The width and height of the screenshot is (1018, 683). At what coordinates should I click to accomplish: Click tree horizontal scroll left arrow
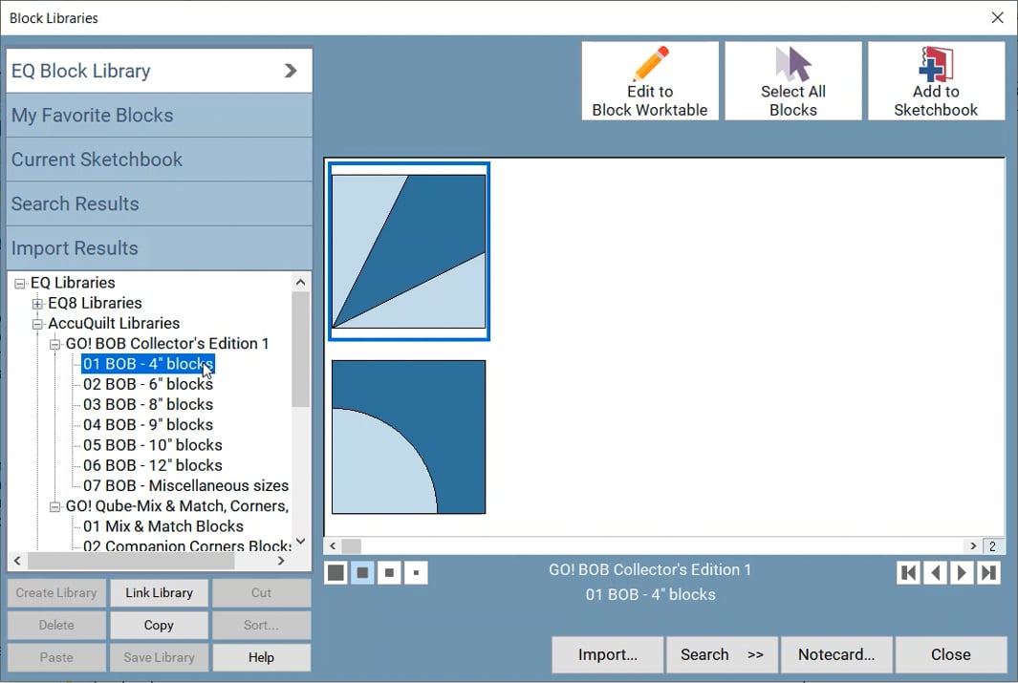17,561
